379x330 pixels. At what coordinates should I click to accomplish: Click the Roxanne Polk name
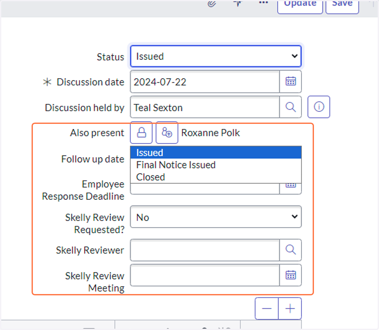pyautogui.click(x=211, y=133)
